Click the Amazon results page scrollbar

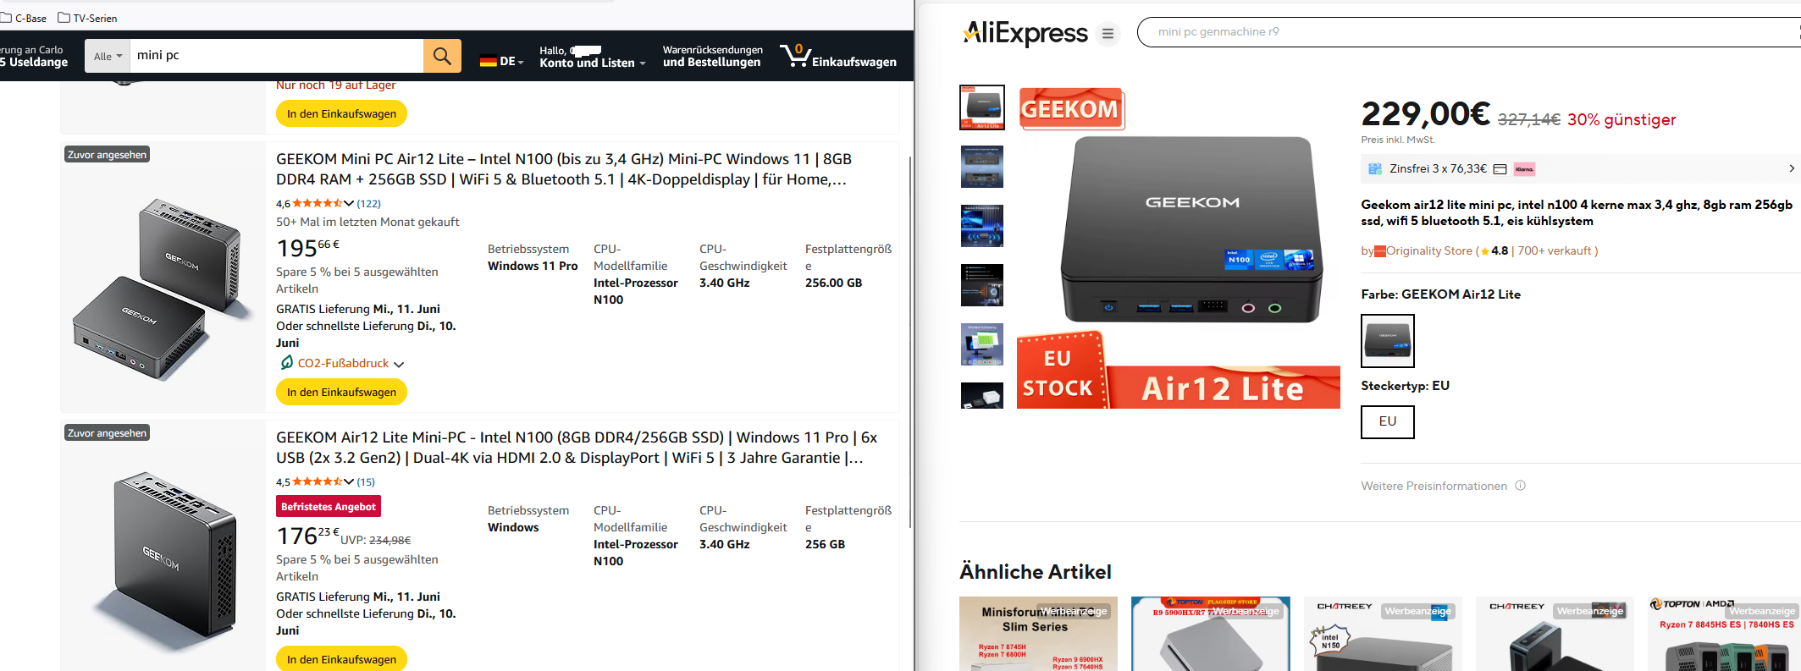[910, 341]
